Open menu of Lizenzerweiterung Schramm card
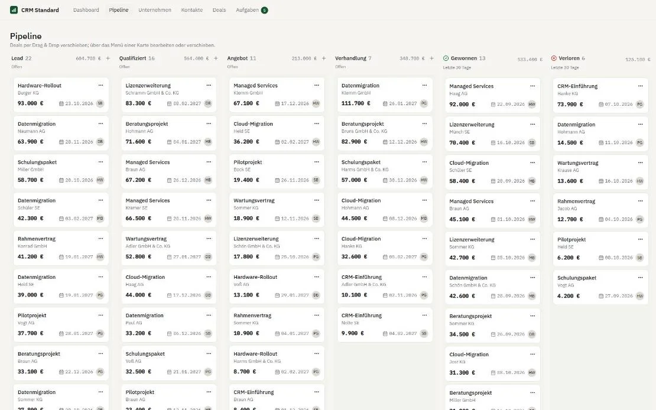 tap(209, 85)
